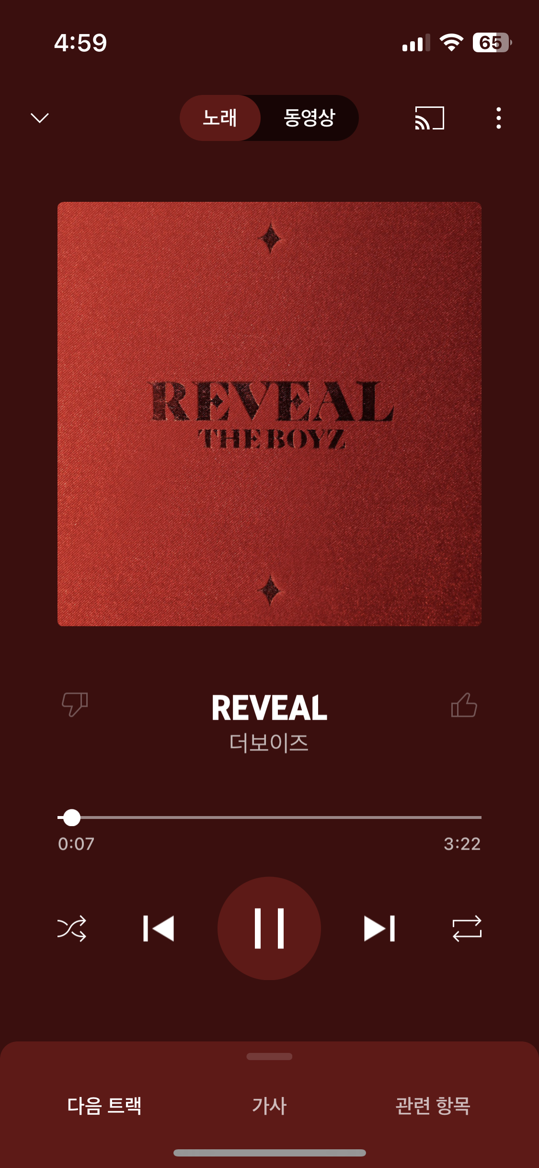Open the three-dot more options menu
The width and height of the screenshot is (539, 1168).
click(x=499, y=118)
